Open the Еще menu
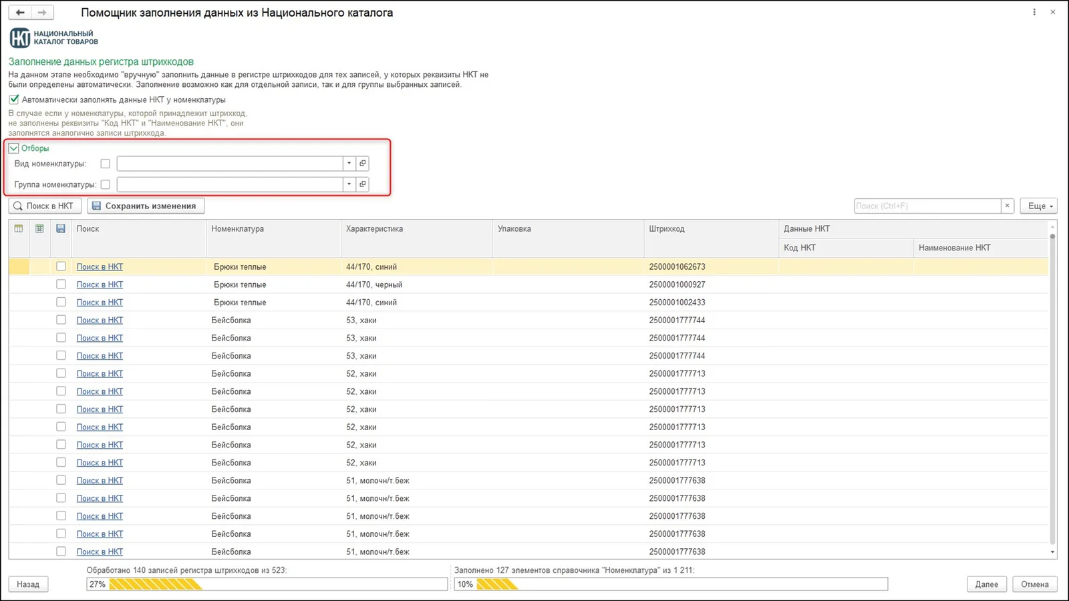This screenshot has height=601, width=1069. [x=1038, y=206]
